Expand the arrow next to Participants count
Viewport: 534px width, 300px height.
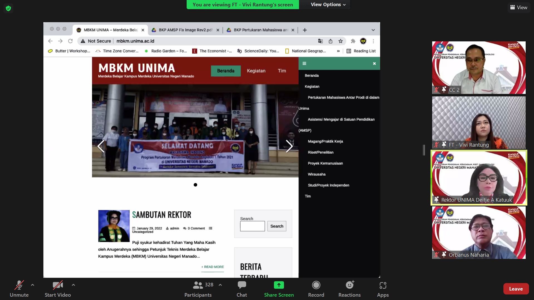click(220, 285)
